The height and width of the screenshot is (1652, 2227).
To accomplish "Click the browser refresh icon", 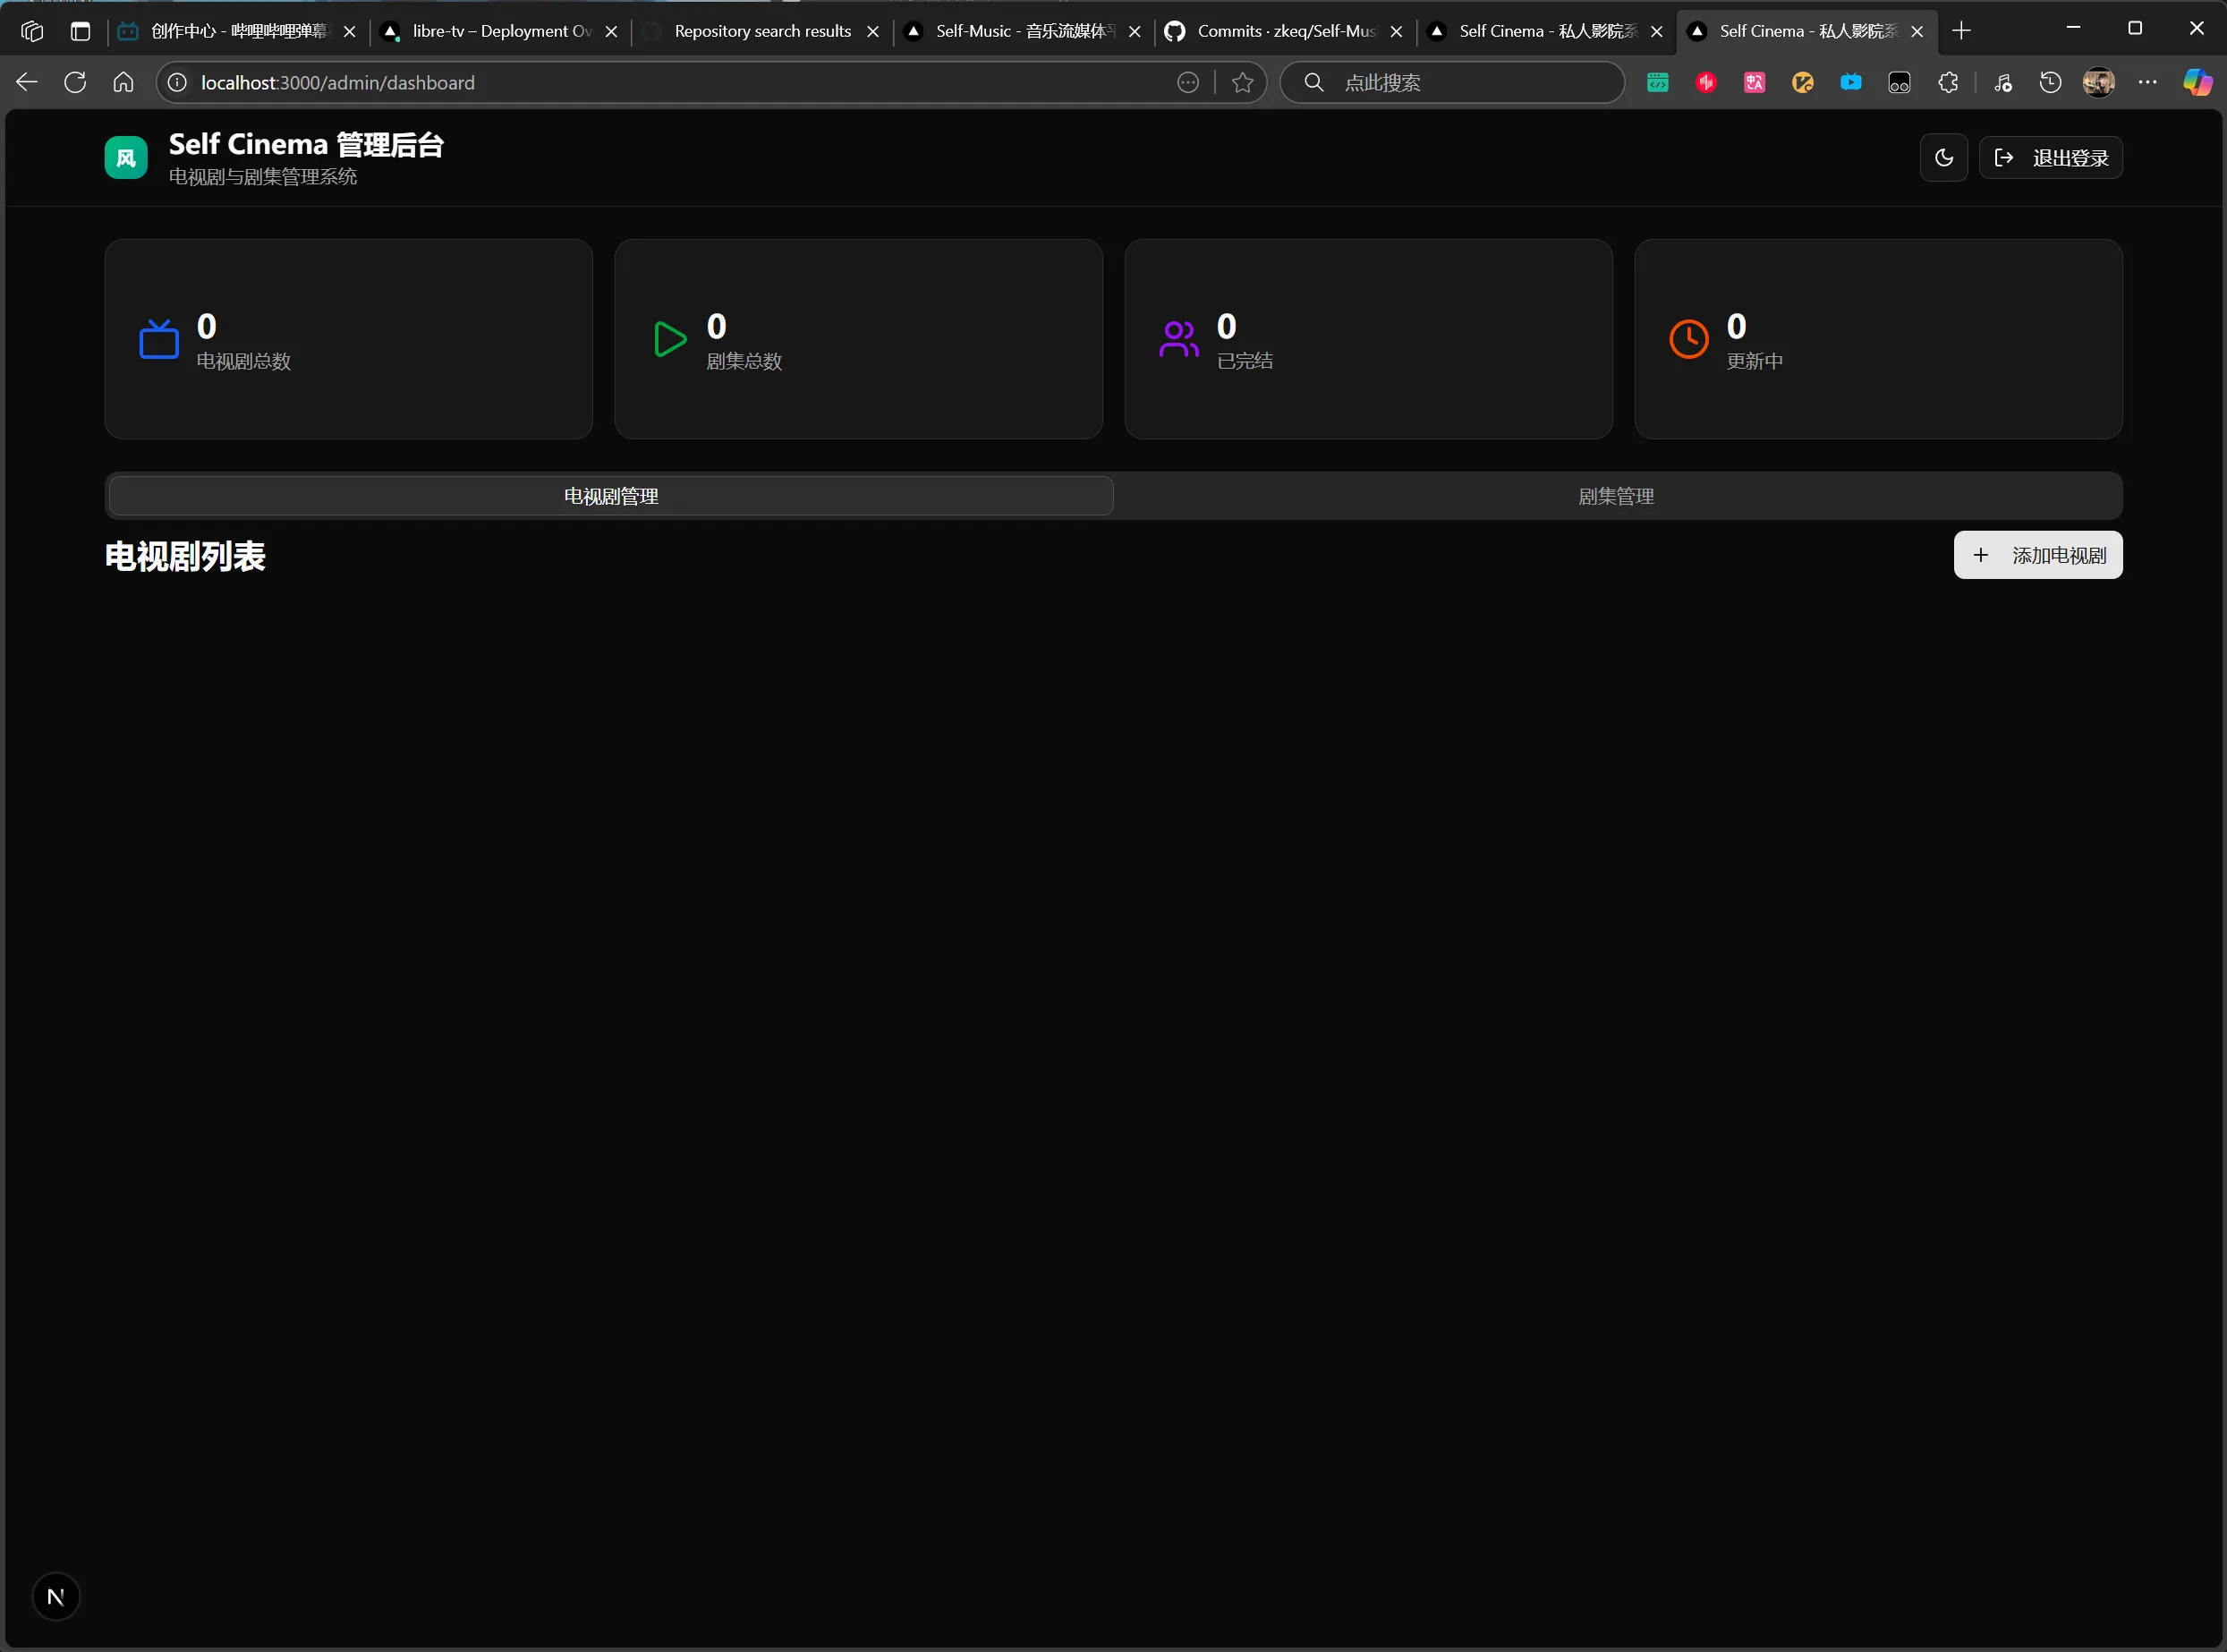I will click(x=75, y=83).
